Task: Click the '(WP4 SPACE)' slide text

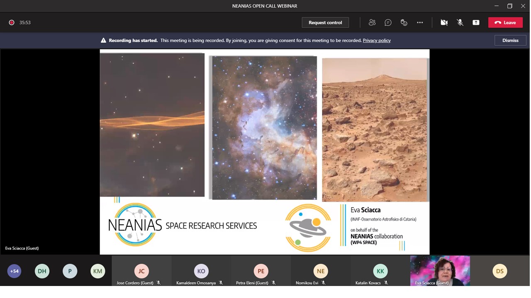Action: (364, 243)
